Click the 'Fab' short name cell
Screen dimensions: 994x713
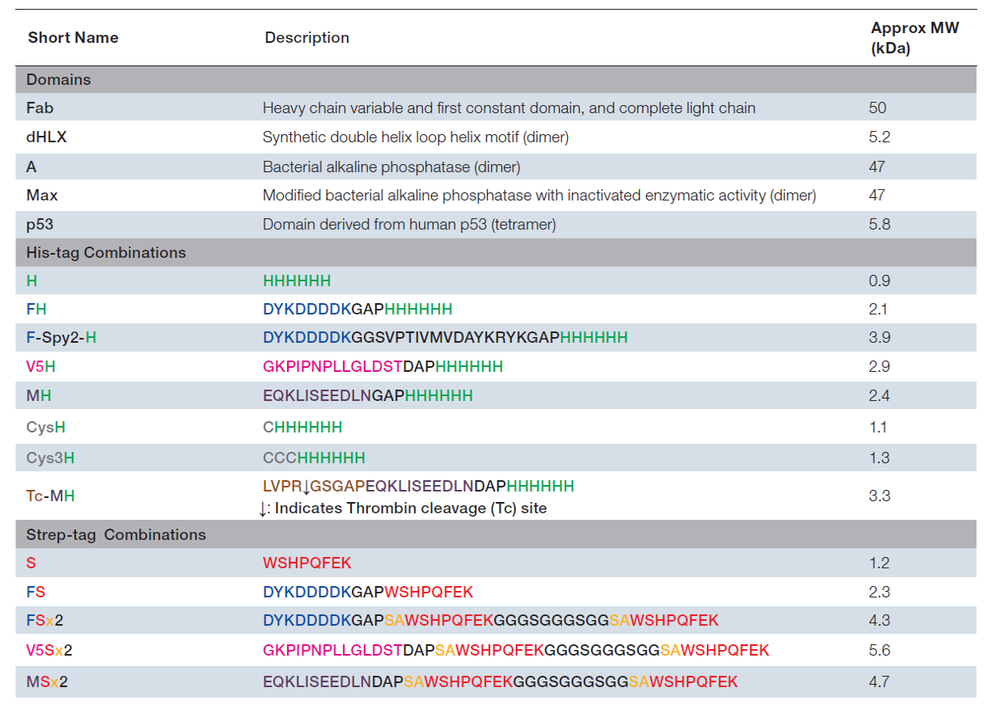40,108
